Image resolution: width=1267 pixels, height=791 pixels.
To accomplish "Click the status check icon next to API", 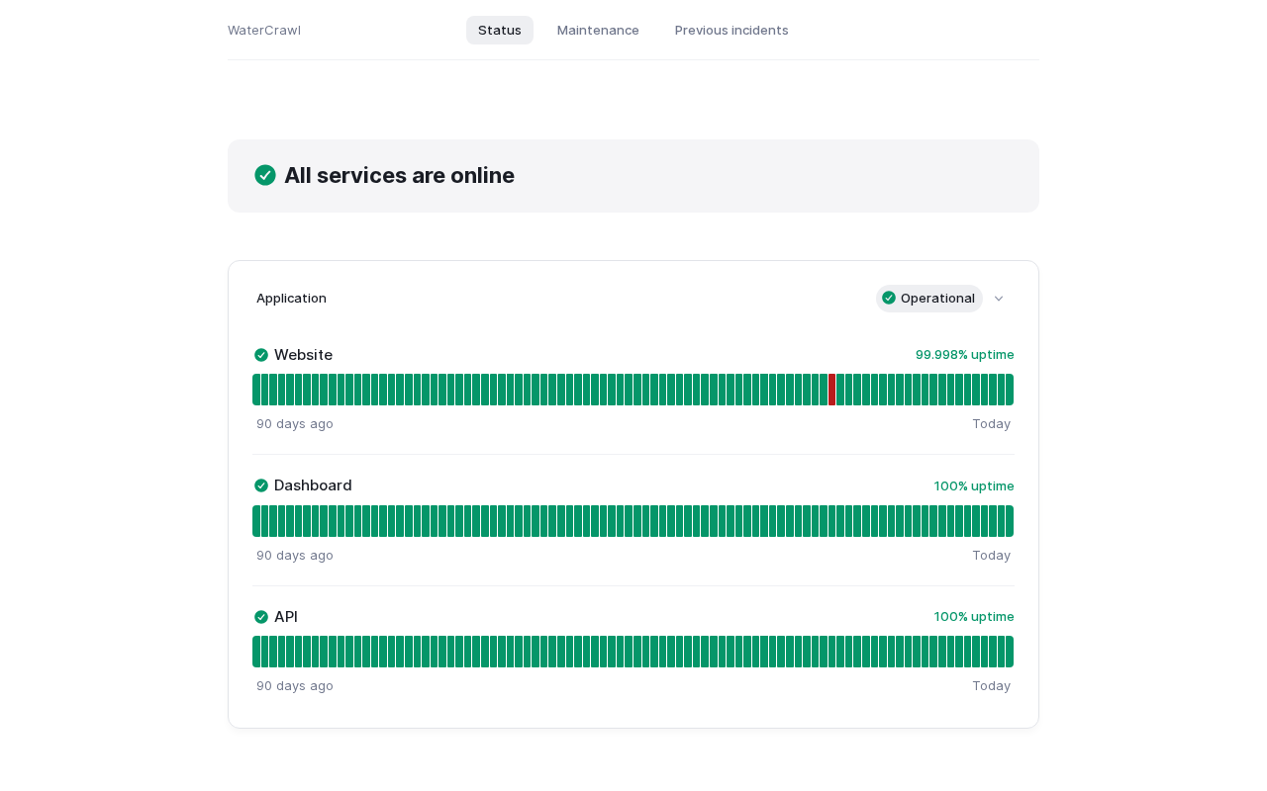I will pyautogui.click(x=261, y=617).
